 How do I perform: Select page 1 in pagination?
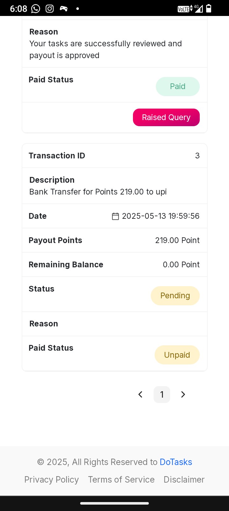coord(162,394)
